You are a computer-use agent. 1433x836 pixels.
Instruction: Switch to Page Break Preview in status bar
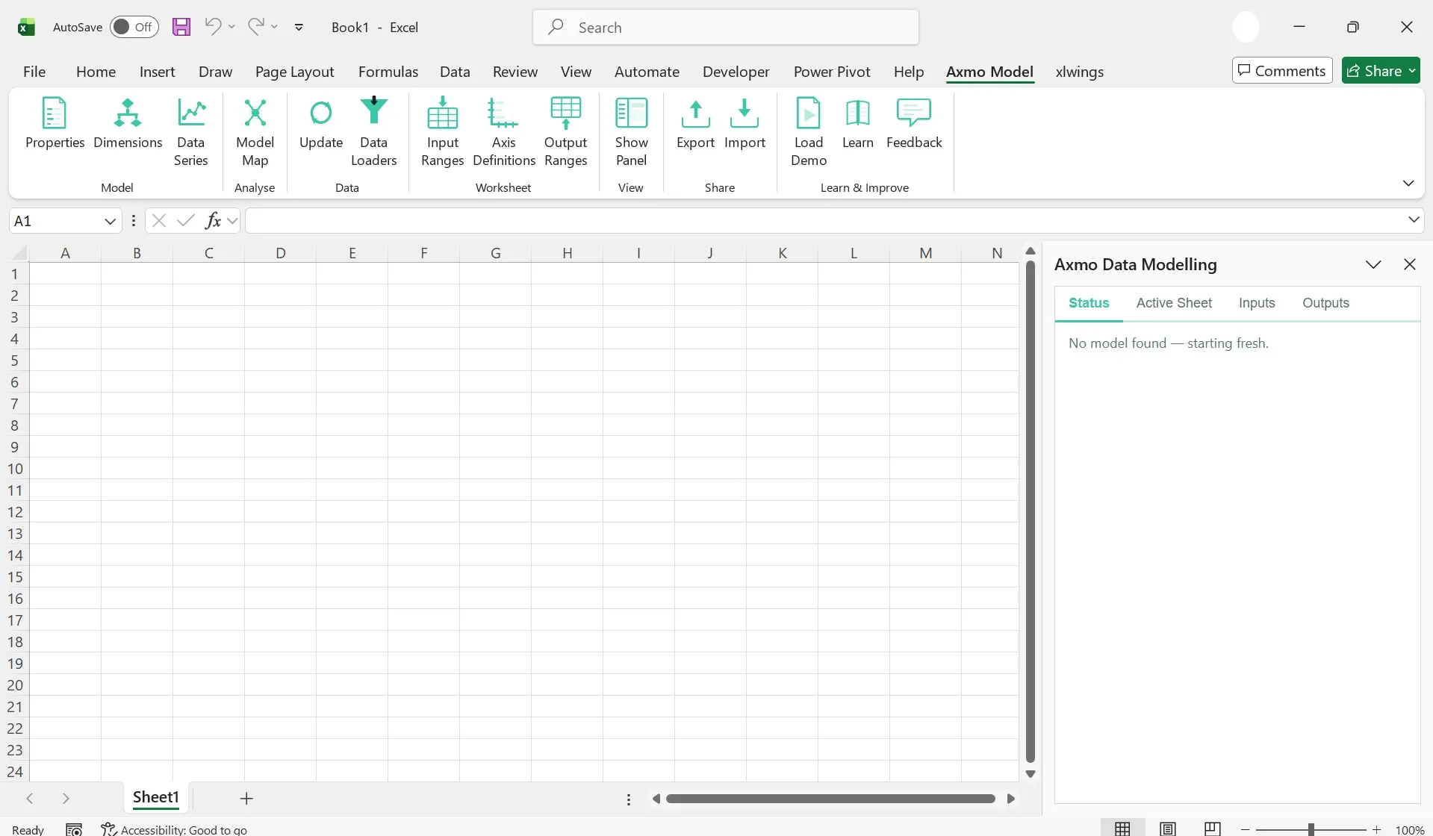[x=1213, y=829]
